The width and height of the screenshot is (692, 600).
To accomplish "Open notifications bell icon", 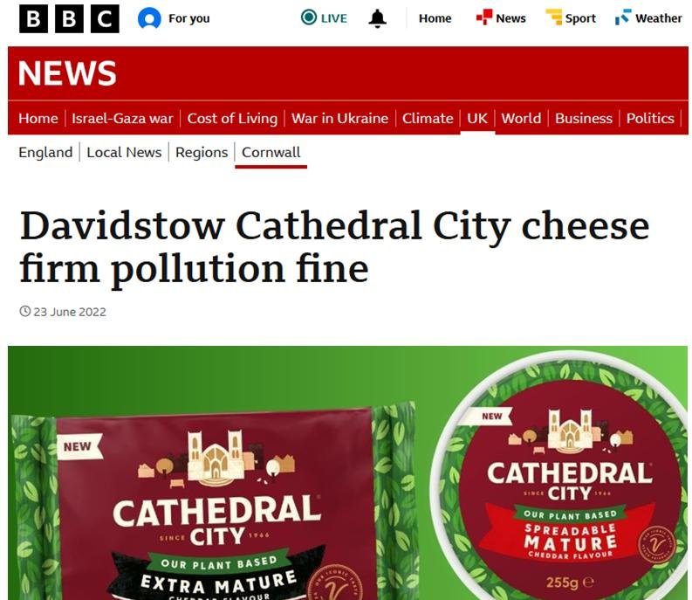I will tap(377, 18).
